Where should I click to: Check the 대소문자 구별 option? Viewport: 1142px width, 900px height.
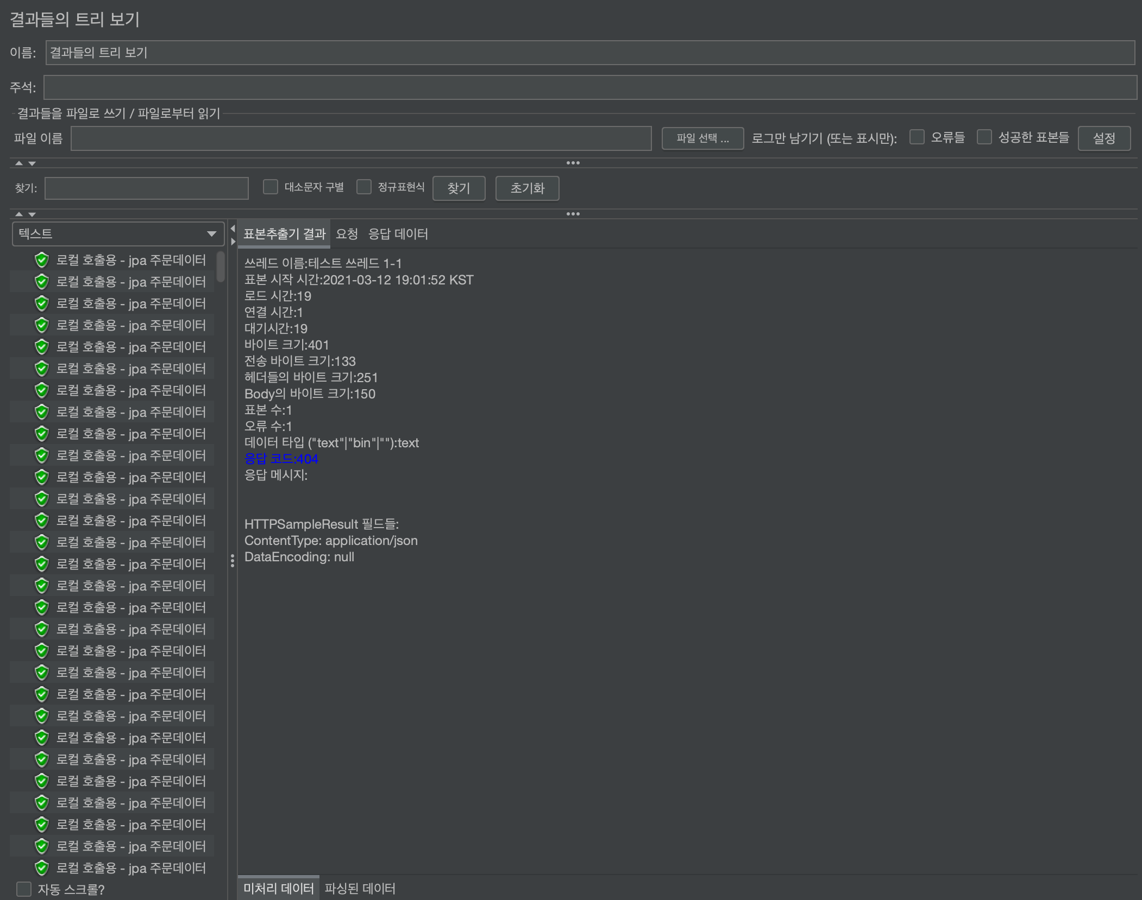coord(271,187)
